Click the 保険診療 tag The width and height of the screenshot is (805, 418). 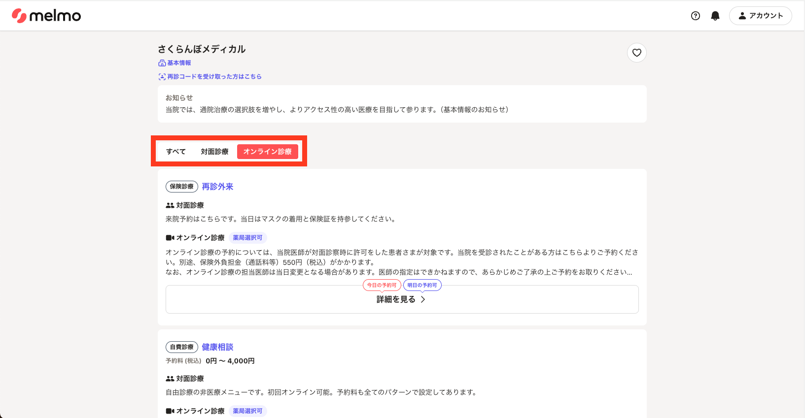182,187
